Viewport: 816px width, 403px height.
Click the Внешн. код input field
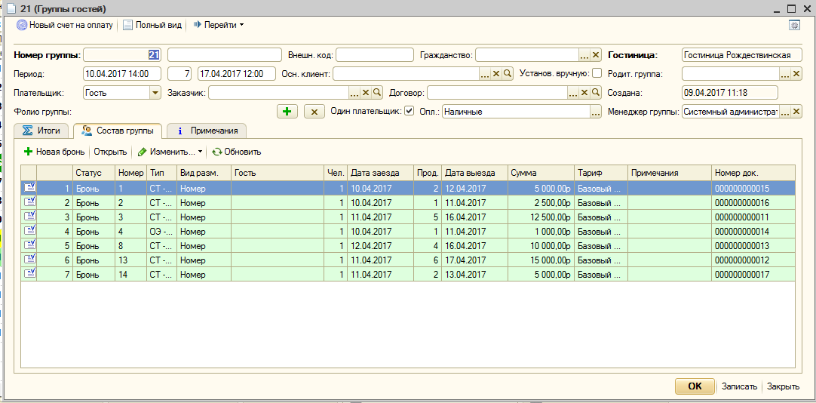(x=374, y=55)
